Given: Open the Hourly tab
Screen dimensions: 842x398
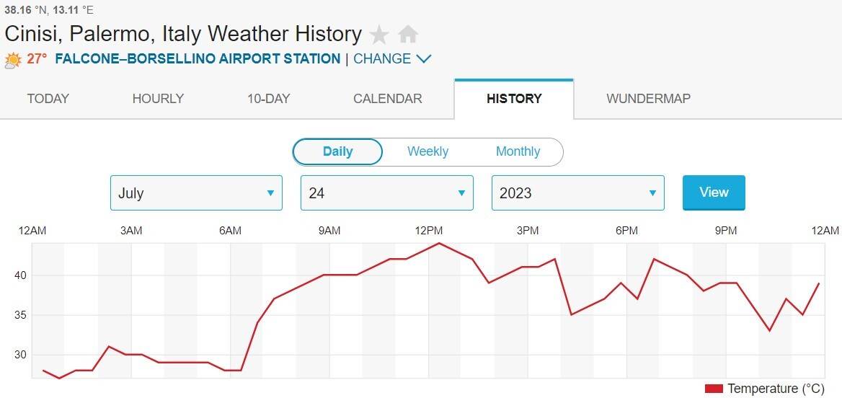Looking at the screenshot, I should click(158, 99).
